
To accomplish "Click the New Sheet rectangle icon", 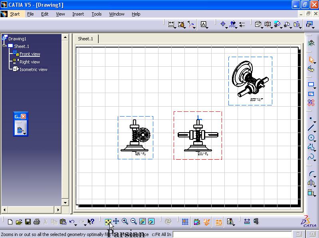I will pos(311,84).
